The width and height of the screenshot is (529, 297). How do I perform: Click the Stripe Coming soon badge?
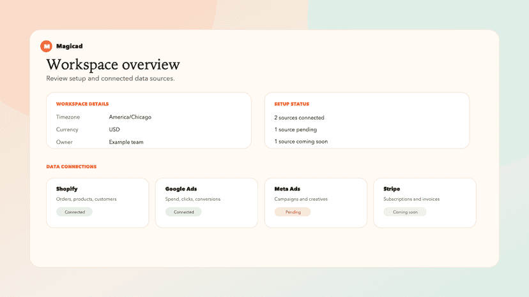pos(405,212)
